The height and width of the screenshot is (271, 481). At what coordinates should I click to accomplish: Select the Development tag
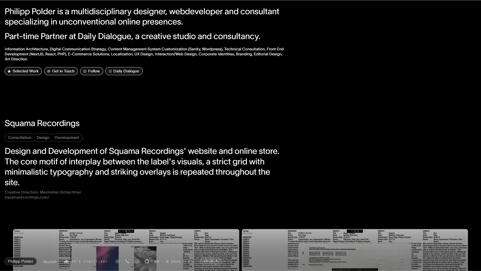coord(67,138)
